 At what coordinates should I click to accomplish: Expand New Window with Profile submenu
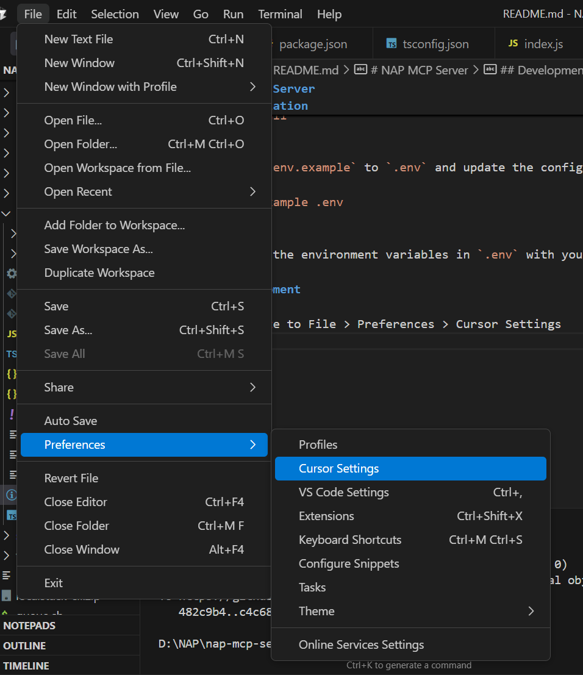(x=144, y=87)
